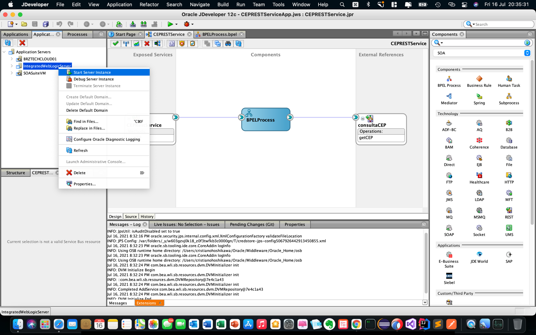Select the FTP adapter

449,175
